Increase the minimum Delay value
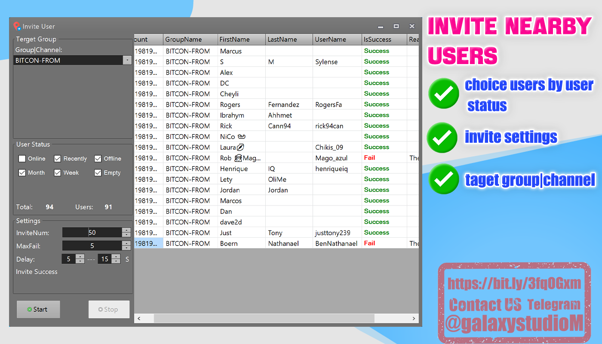This screenshot has width=602, height=344. point(80,257)
